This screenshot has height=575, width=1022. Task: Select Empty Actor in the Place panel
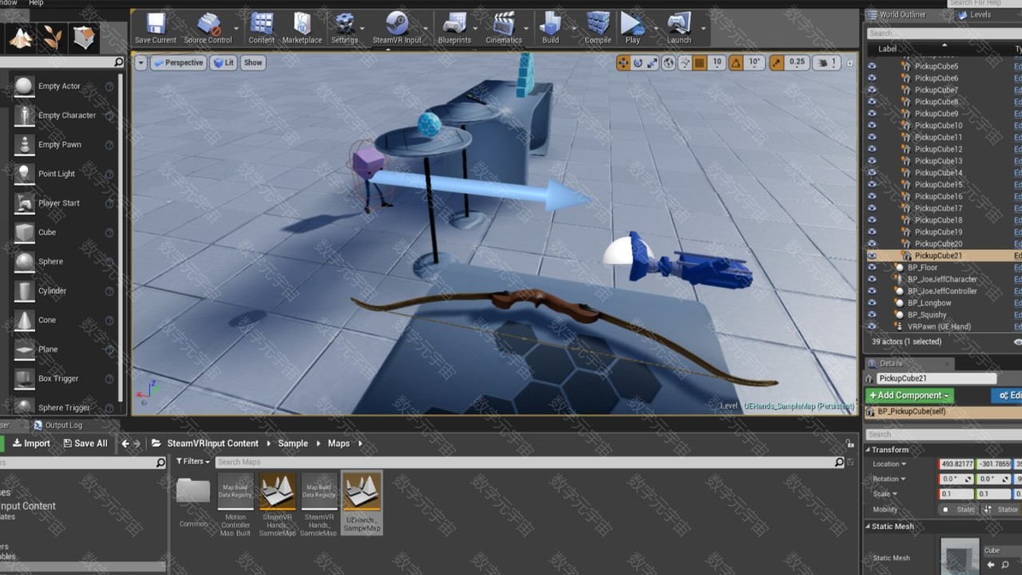pos(59,86)
